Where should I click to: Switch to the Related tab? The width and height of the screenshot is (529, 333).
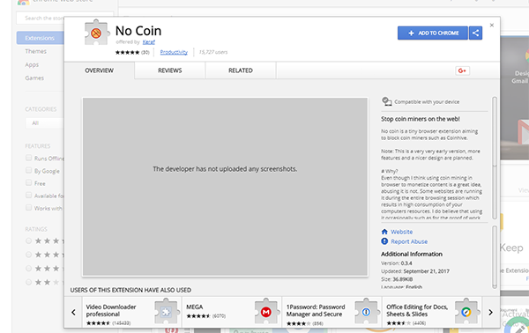pos(241,70)
